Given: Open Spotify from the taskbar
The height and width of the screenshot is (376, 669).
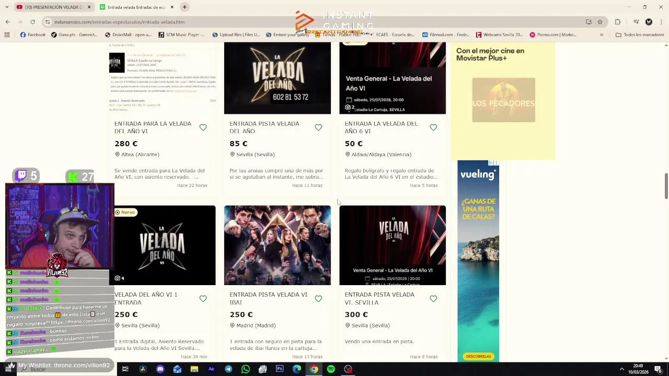Looking at the screenshot, I should 331,369.
